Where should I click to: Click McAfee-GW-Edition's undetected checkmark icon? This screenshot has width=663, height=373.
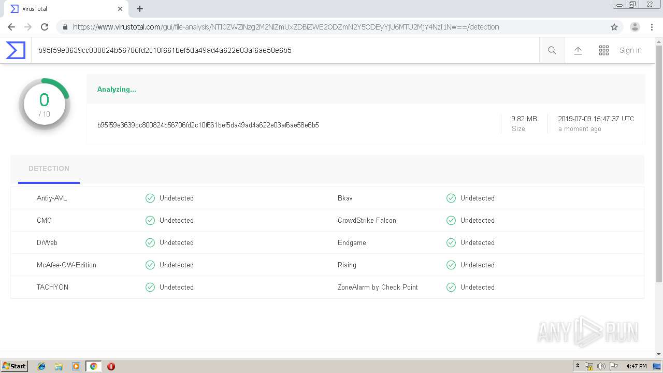pyautogui.click(x=150, y=265)
